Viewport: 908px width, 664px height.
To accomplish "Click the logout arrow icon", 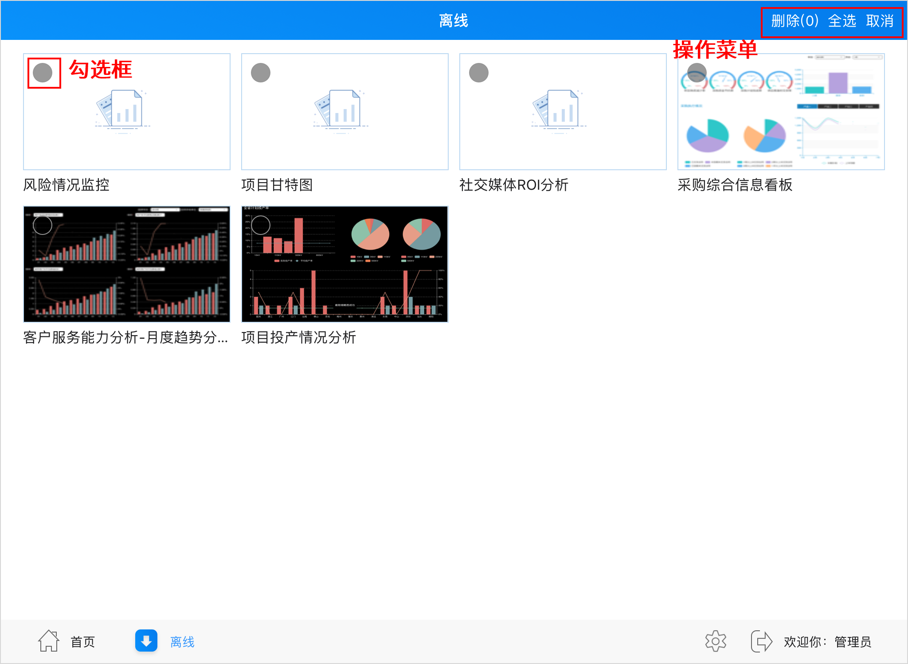I will pos(762,641).
